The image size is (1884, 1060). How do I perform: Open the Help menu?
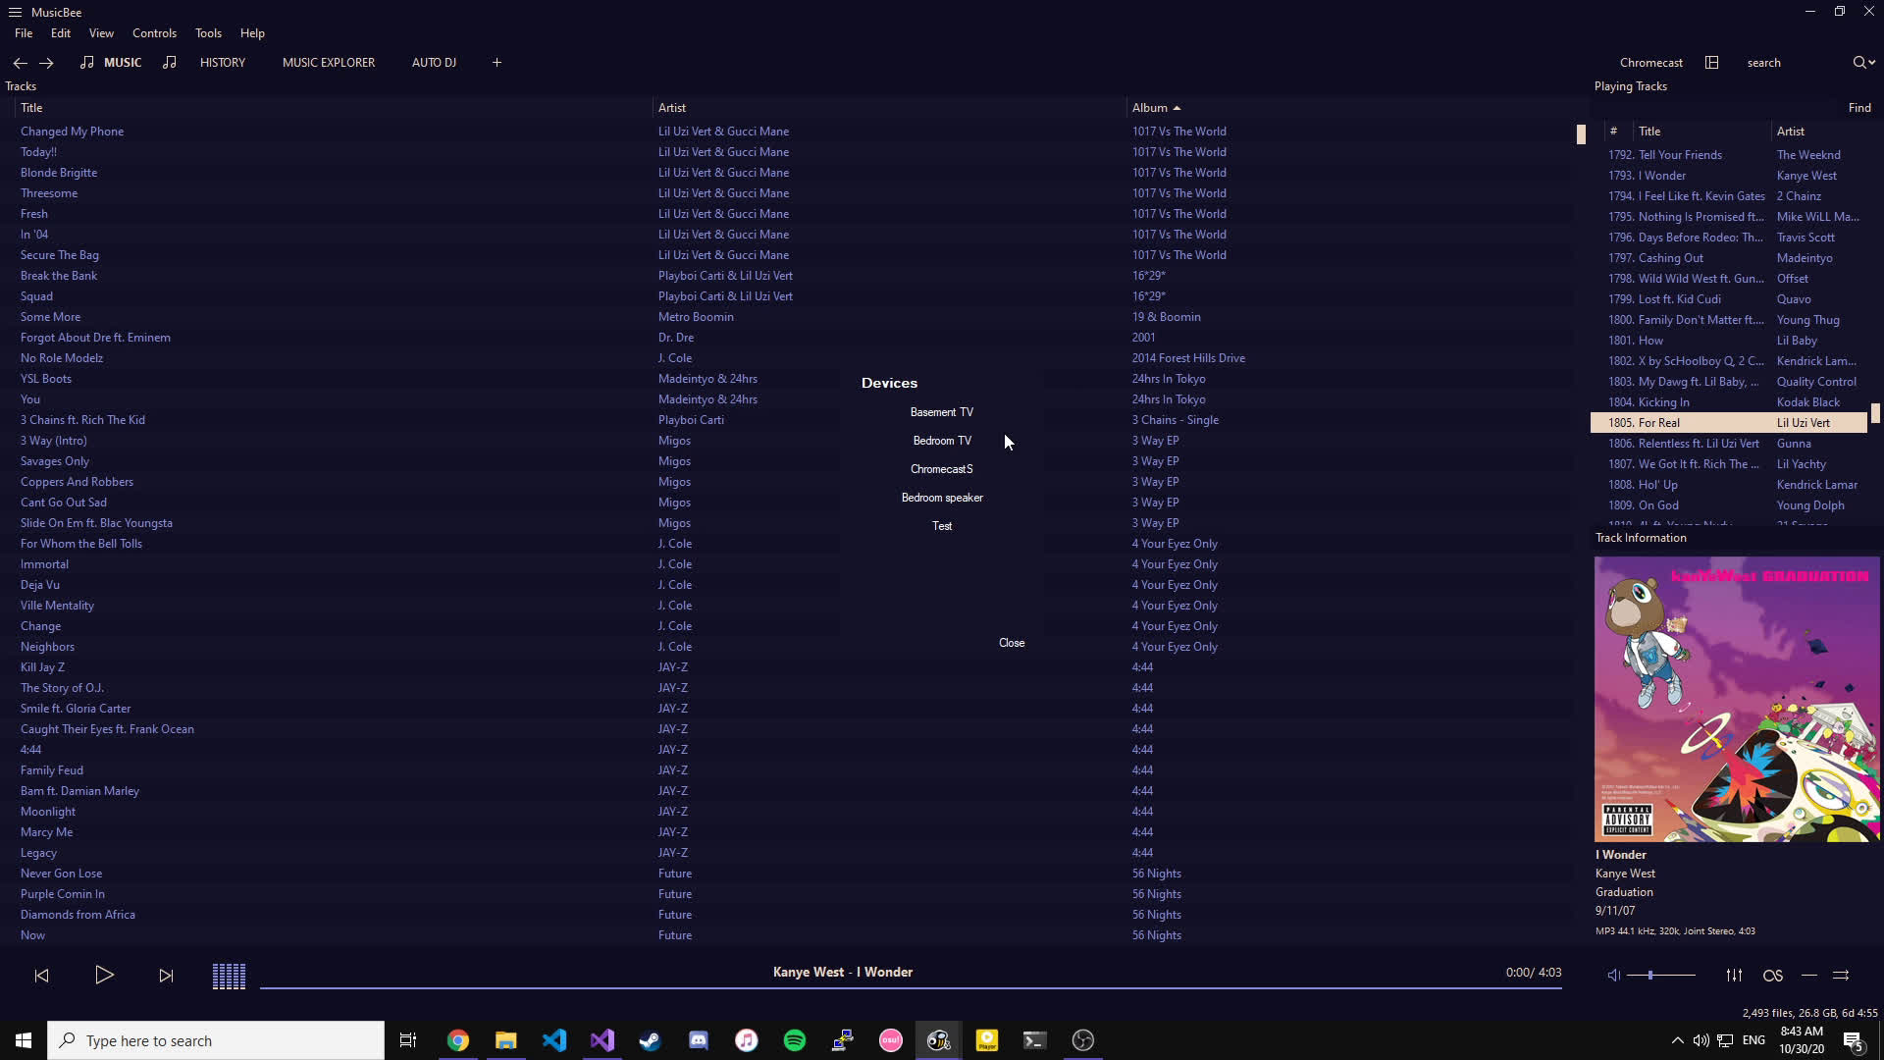[x=252, y=33]
